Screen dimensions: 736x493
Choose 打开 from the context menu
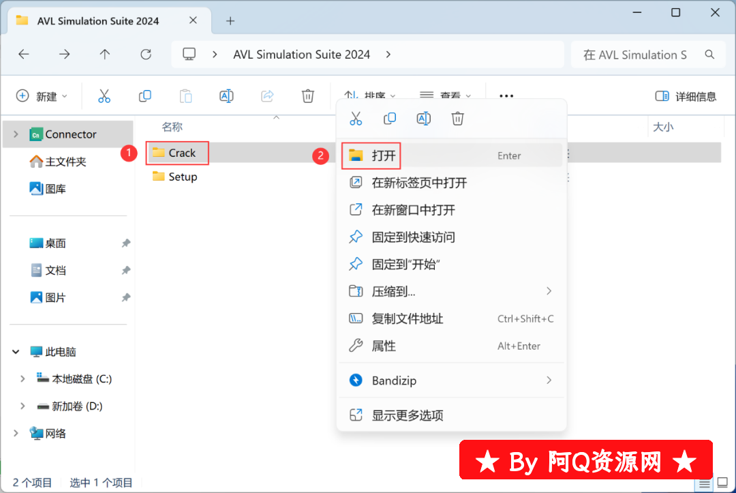451,155
